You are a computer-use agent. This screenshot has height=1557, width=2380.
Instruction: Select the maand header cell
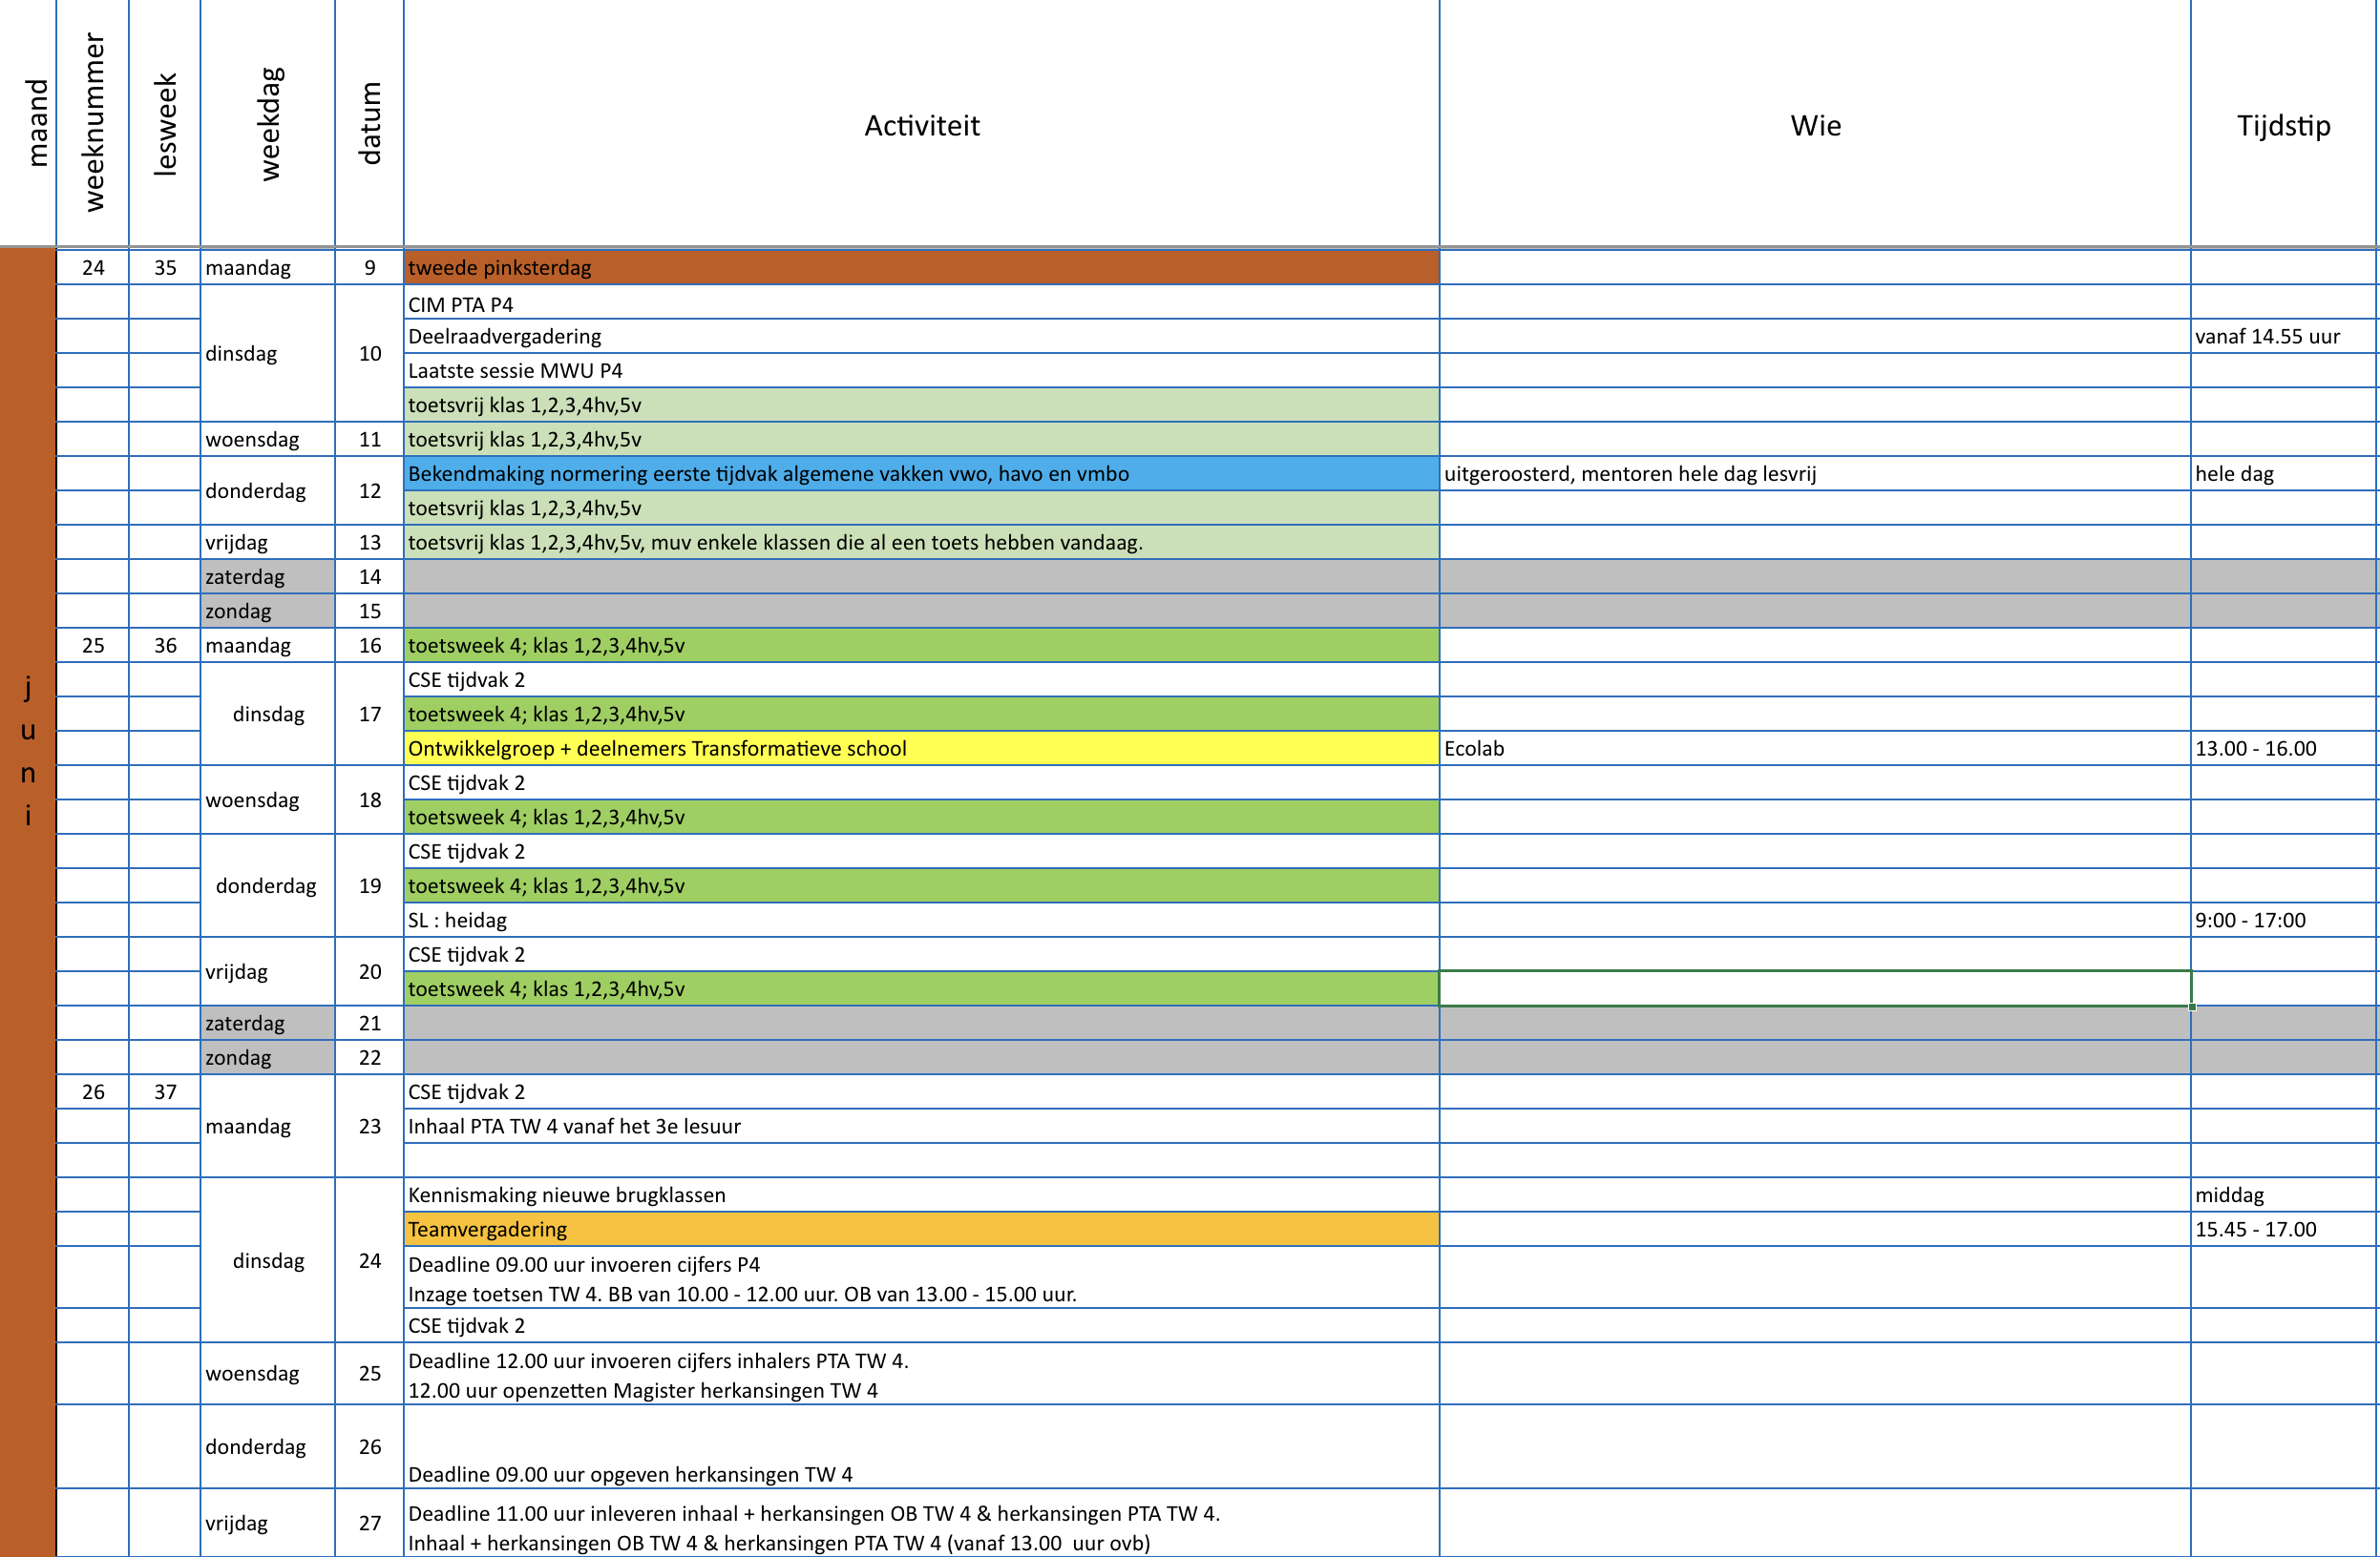(x=28, y=124)
